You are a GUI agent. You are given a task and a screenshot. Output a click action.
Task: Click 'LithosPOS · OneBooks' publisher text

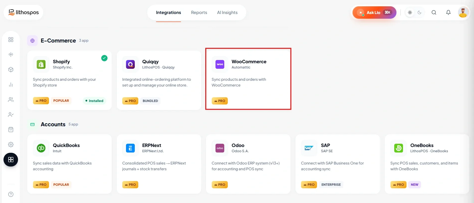pyautogui.click(x=429, y=151)
